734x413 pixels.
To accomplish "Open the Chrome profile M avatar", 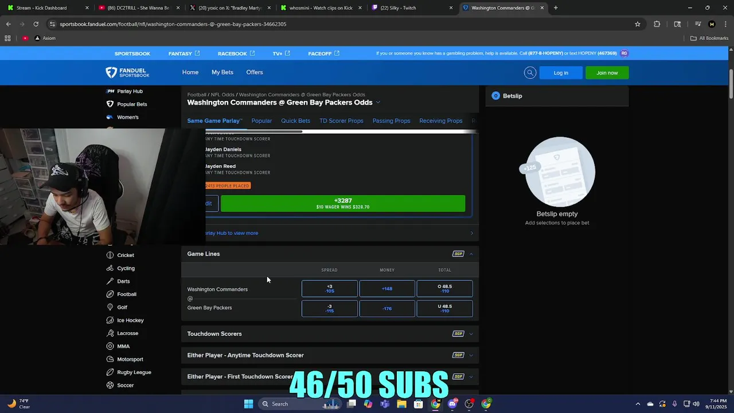I will pyautogui.click(x=712, y=24).
